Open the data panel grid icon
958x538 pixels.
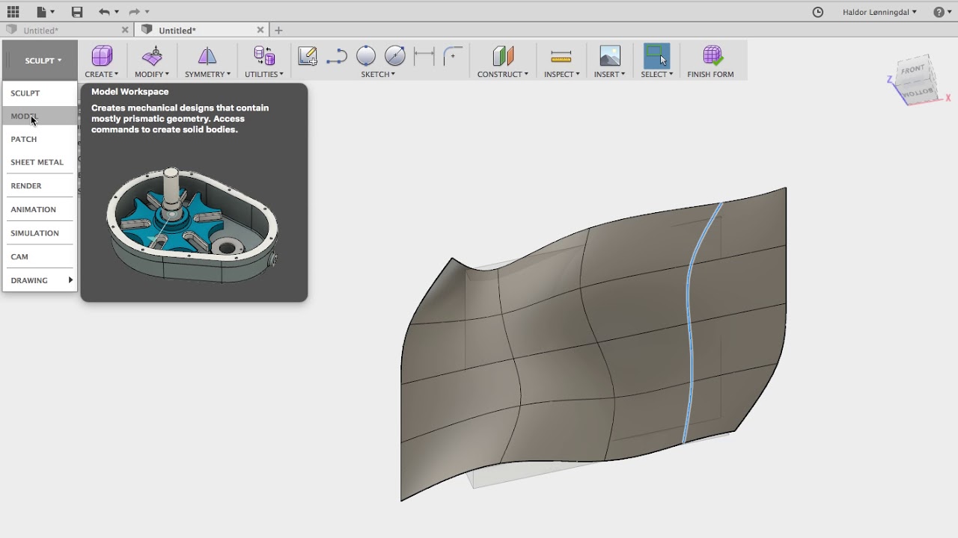(x=13, y=12)
